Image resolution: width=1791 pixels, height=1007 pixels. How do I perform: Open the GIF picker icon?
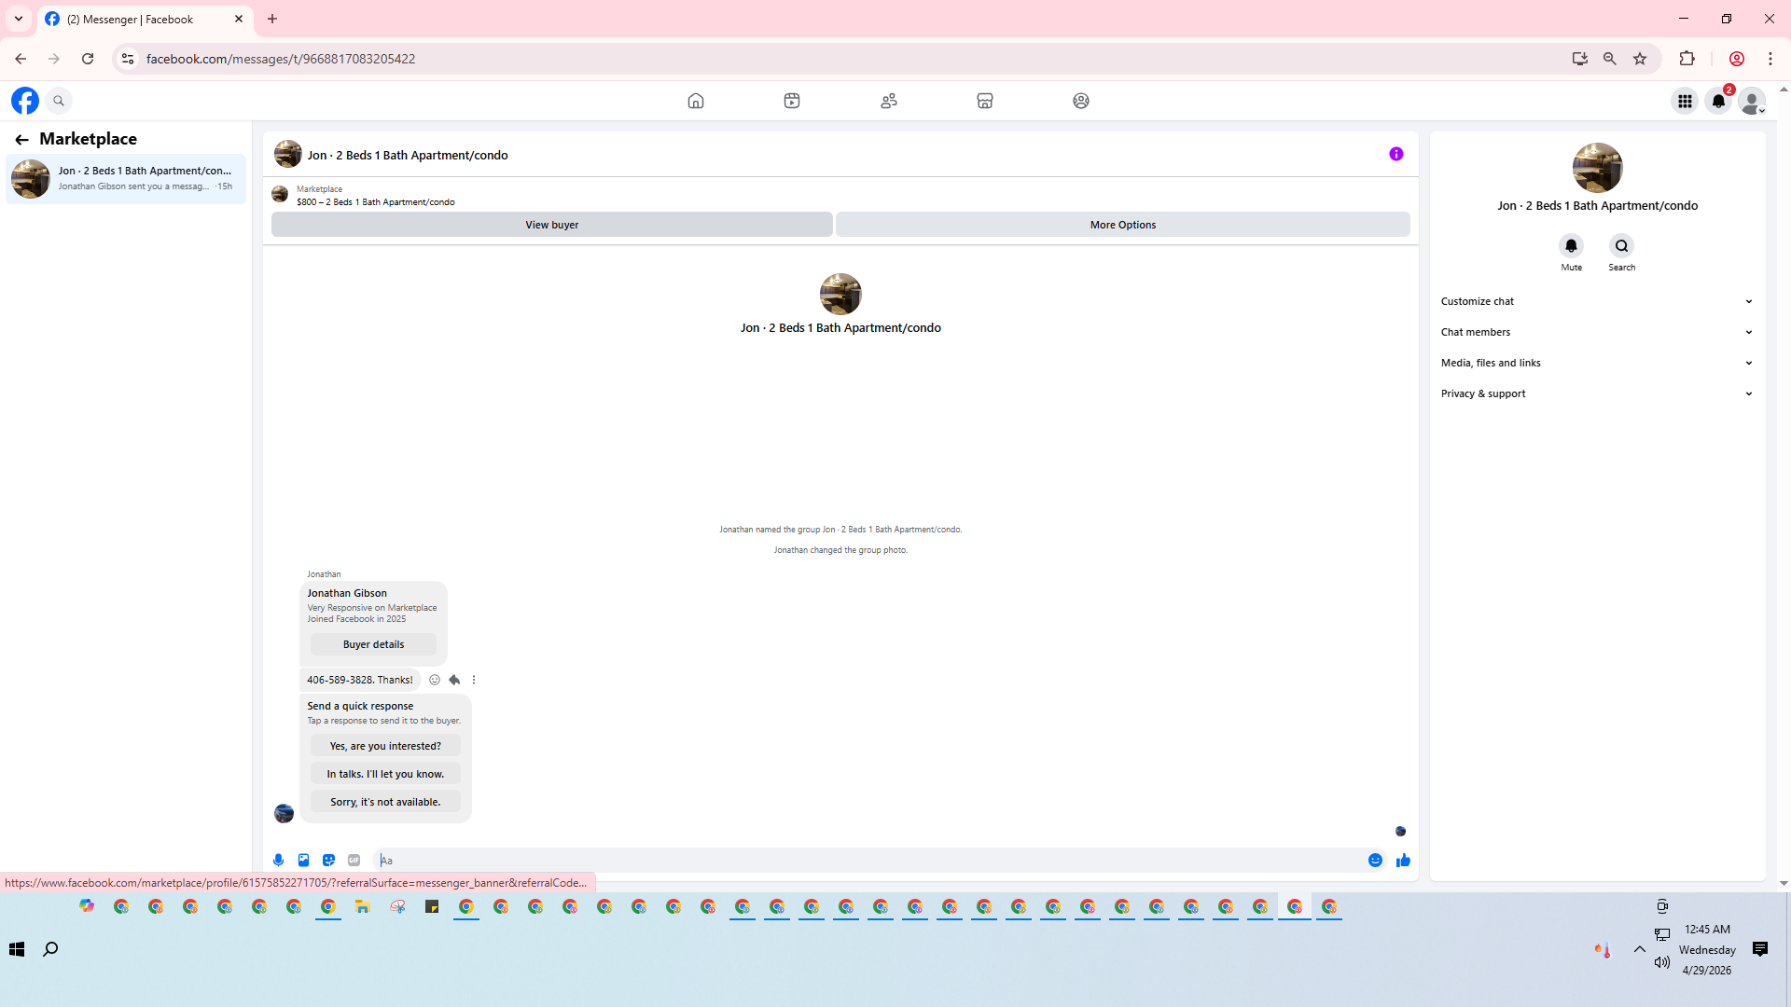pos(354,860)
